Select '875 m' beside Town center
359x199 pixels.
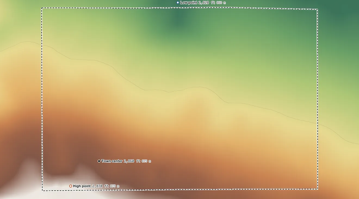(x=146, y=161)
